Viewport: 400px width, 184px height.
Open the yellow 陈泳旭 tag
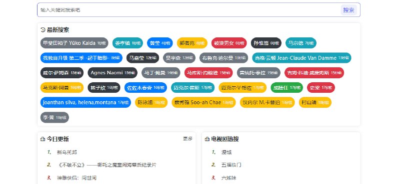click(151, 102)
